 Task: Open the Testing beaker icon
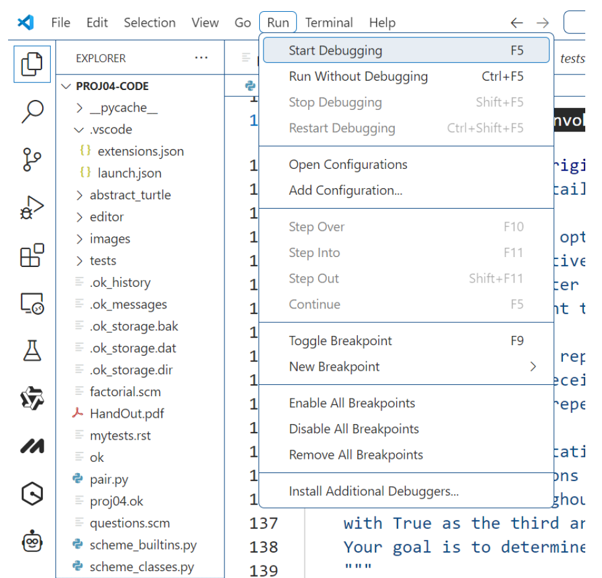pos(32,351)
